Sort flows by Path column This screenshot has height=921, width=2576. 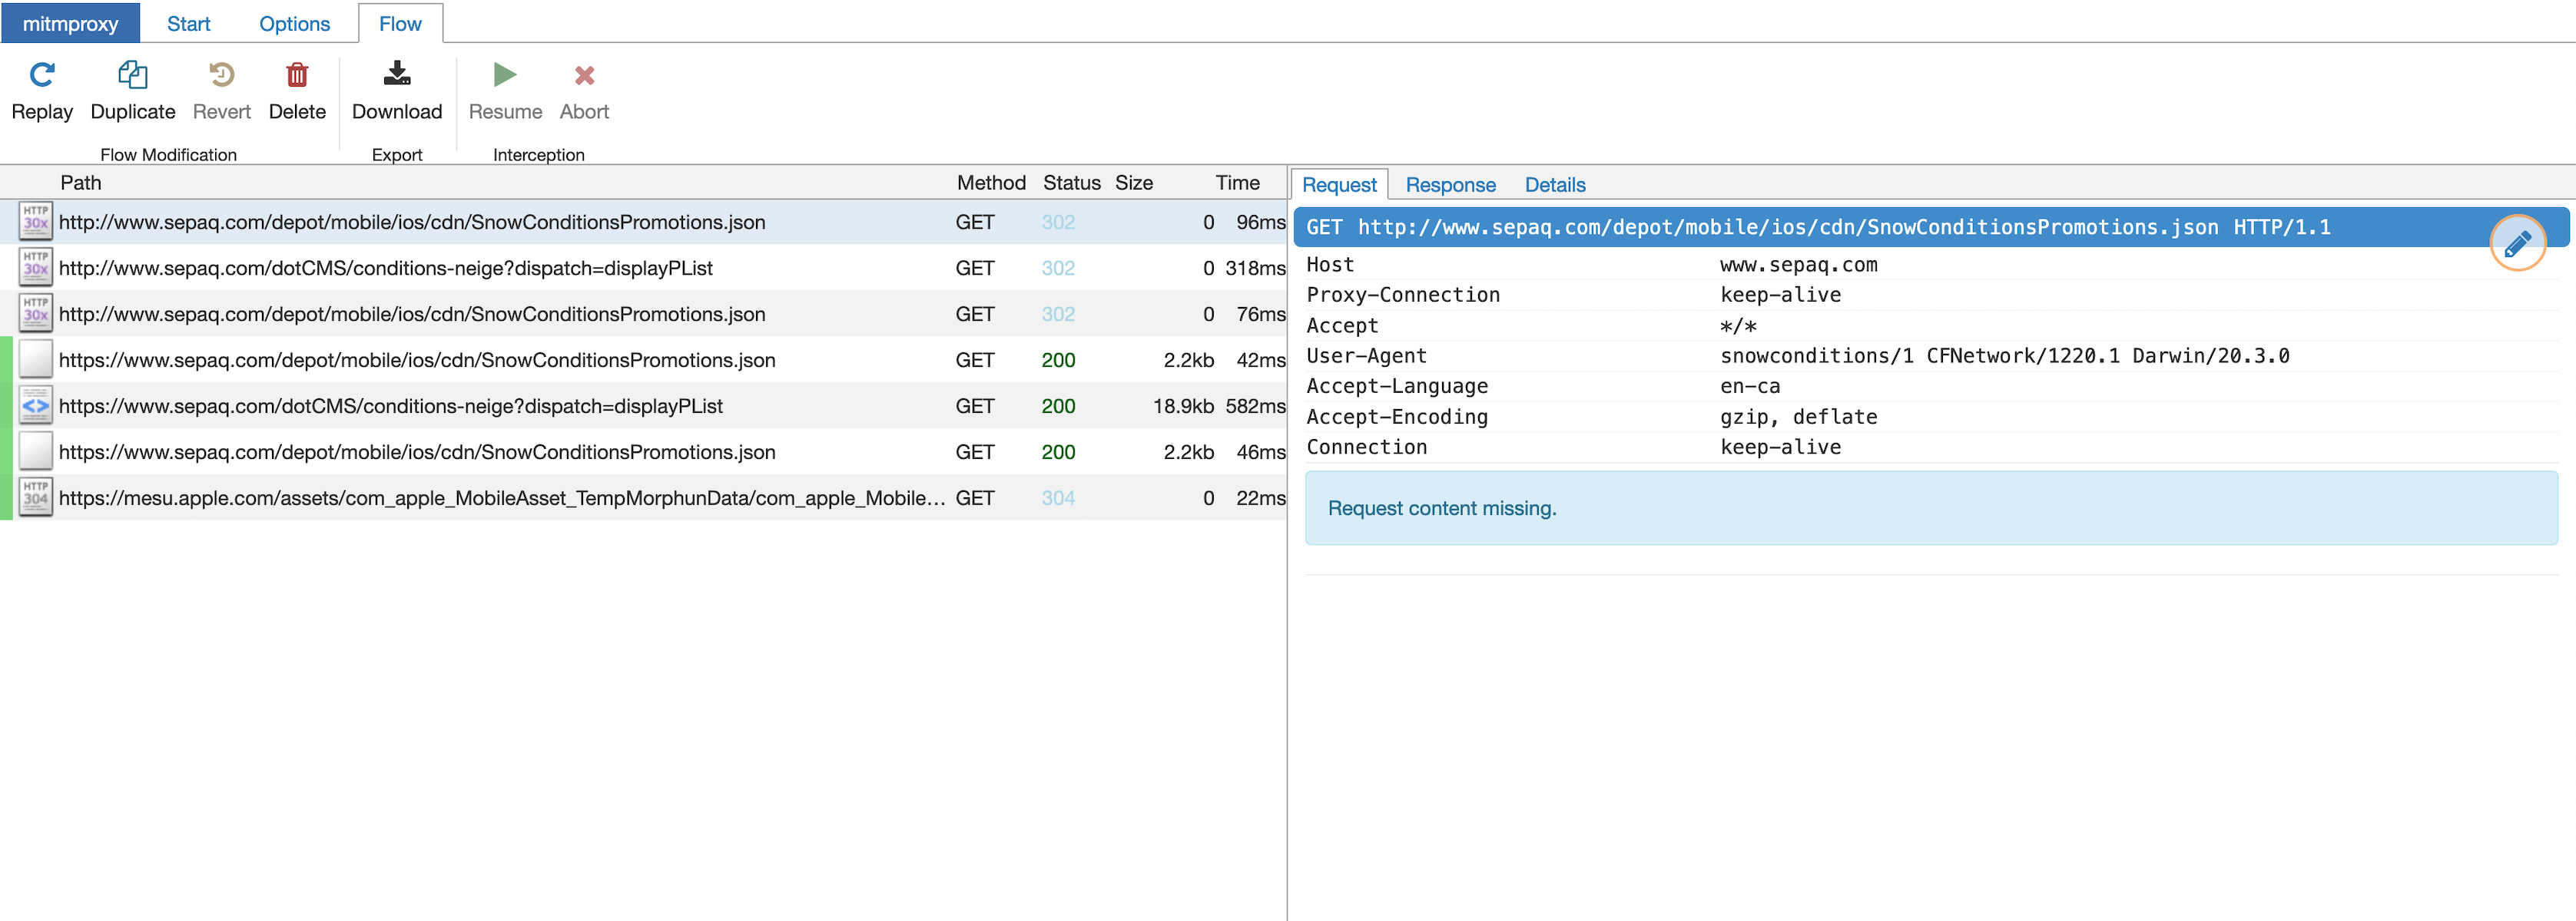click(x=80, y=183)
